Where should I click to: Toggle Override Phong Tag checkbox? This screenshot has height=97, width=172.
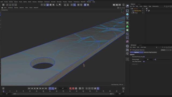(x=144, y=57)
